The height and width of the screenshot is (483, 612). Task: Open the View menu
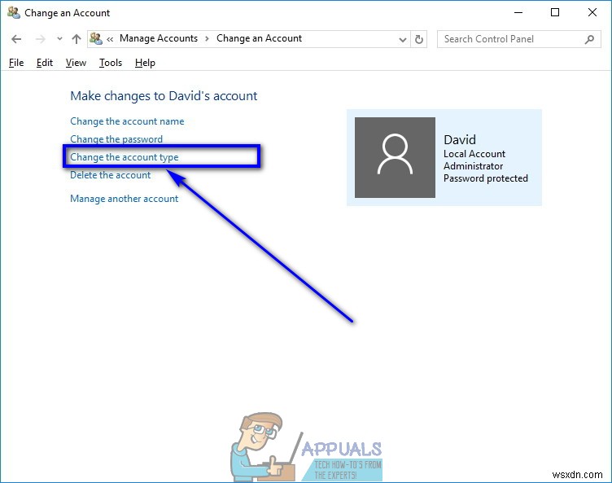[x=76, y=63]
